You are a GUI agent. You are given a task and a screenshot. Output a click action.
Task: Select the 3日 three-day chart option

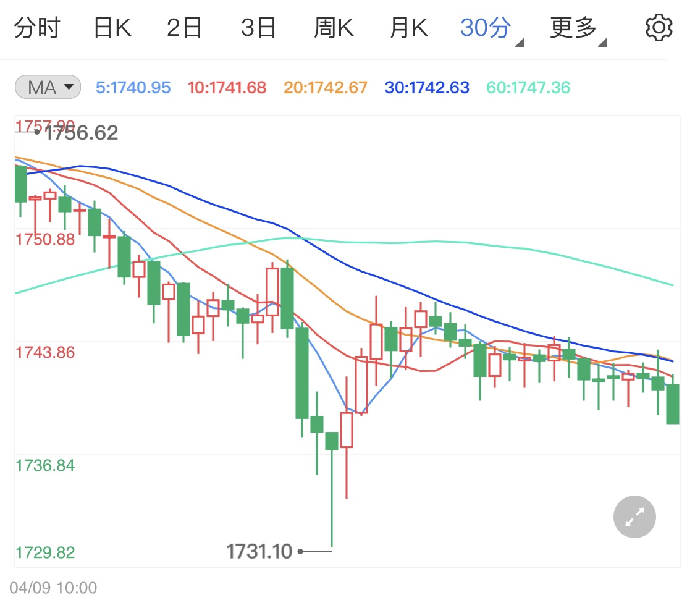tap(259, 27)
